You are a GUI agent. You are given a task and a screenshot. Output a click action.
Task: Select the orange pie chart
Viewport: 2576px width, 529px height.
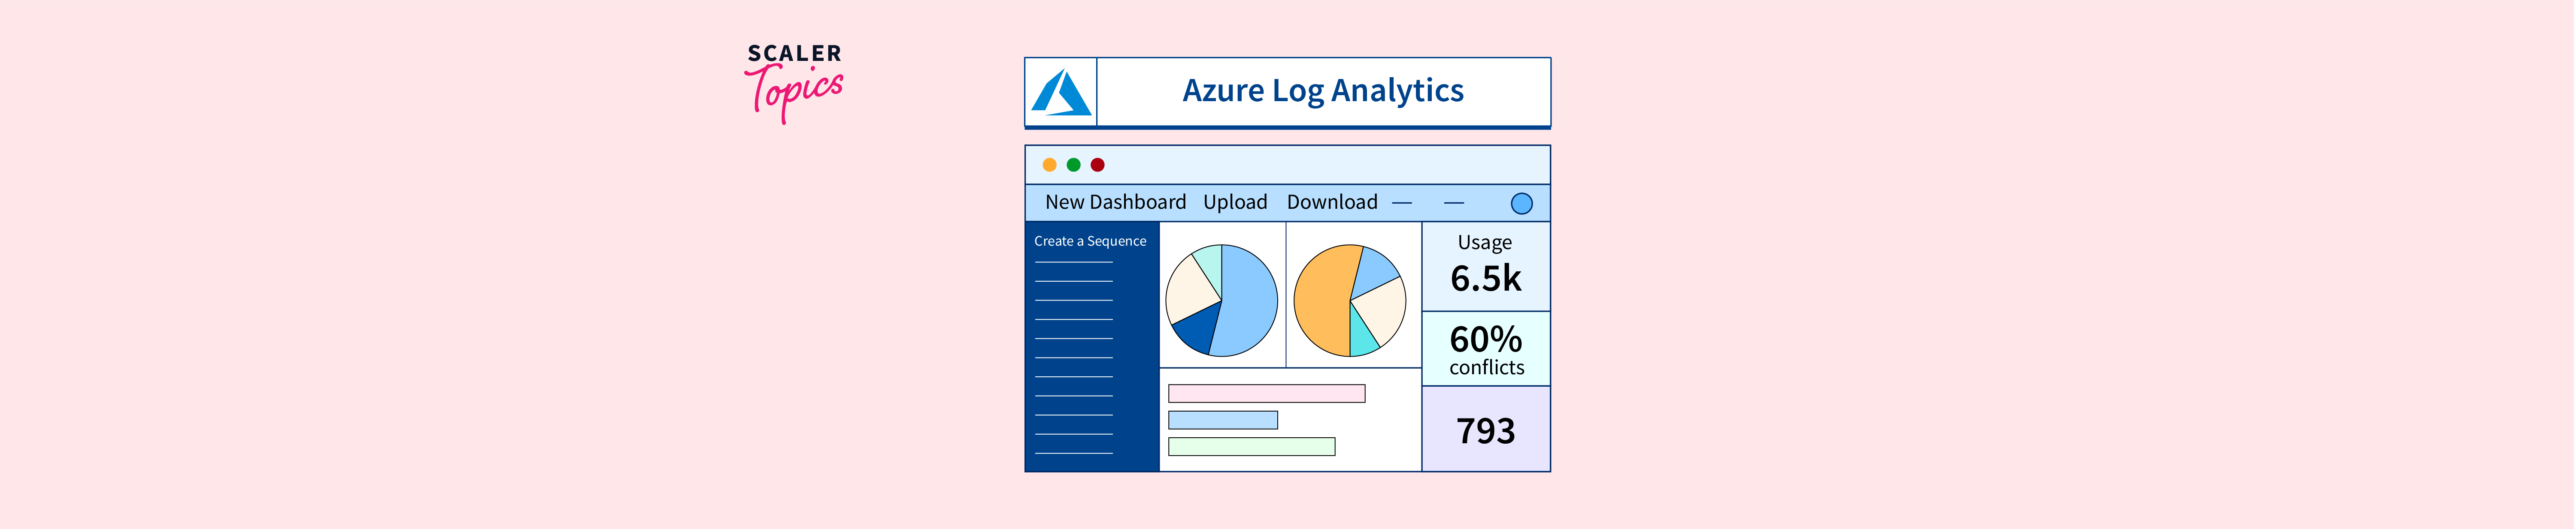tap(1349, 301)
